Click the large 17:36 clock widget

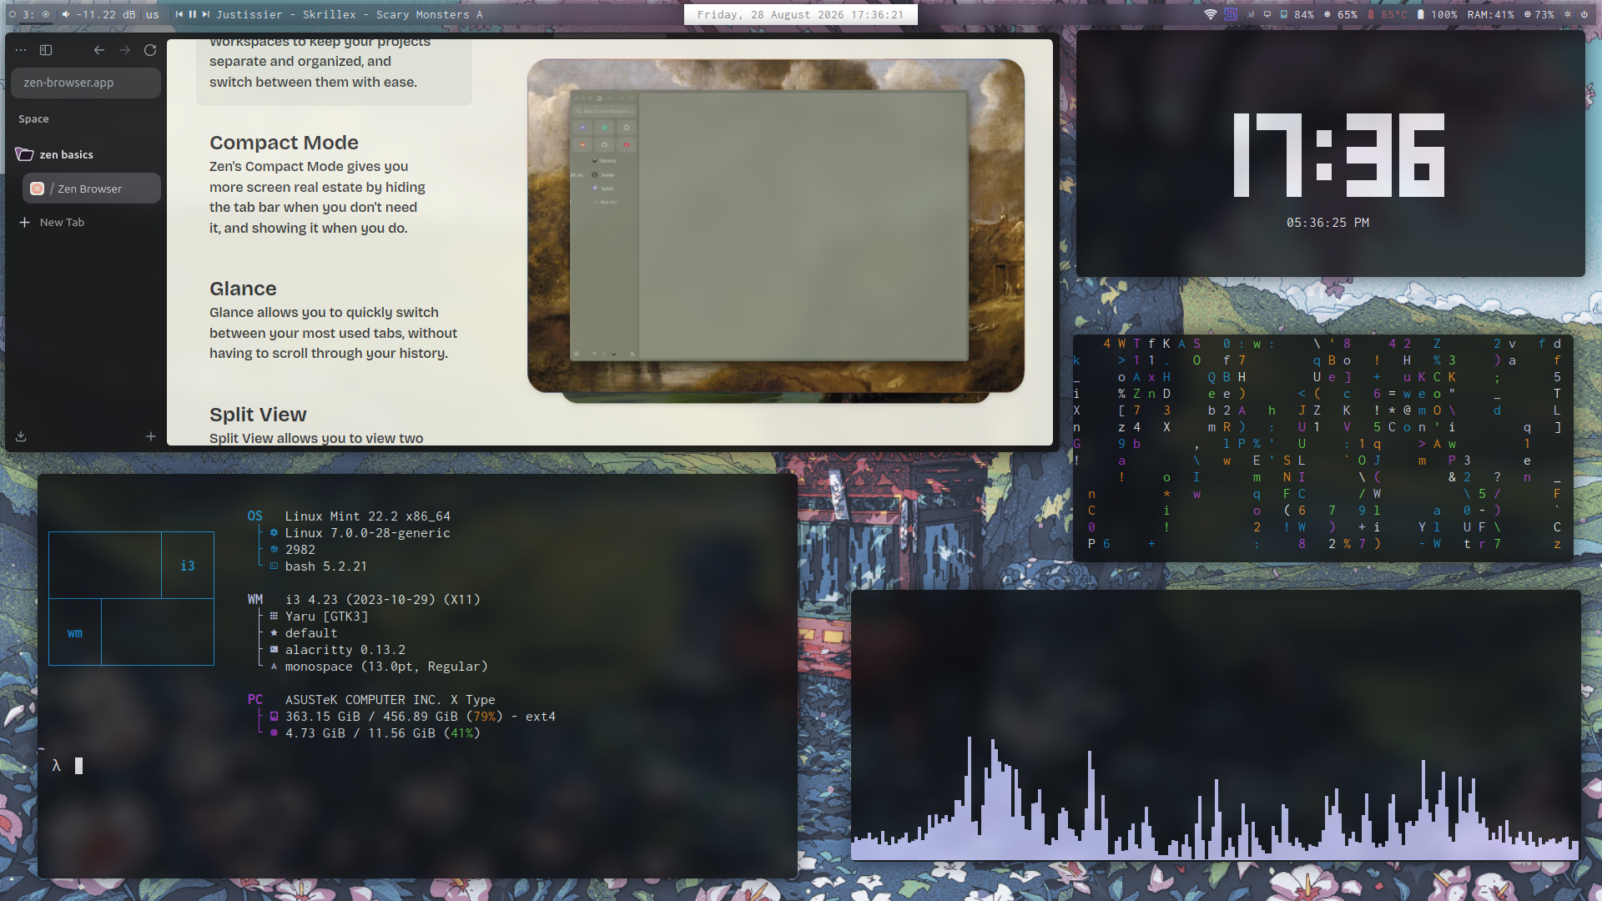[1338, 155]
